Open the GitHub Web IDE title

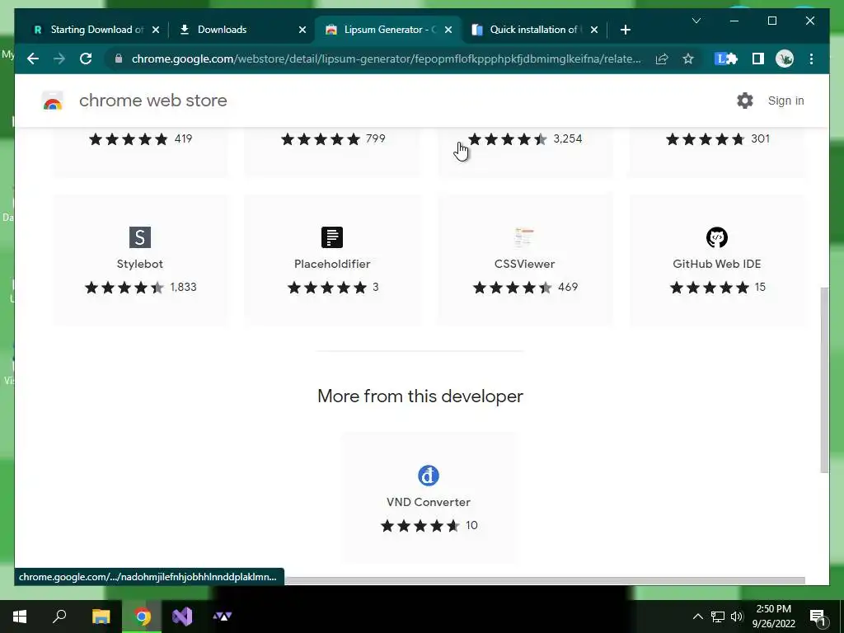717,264
